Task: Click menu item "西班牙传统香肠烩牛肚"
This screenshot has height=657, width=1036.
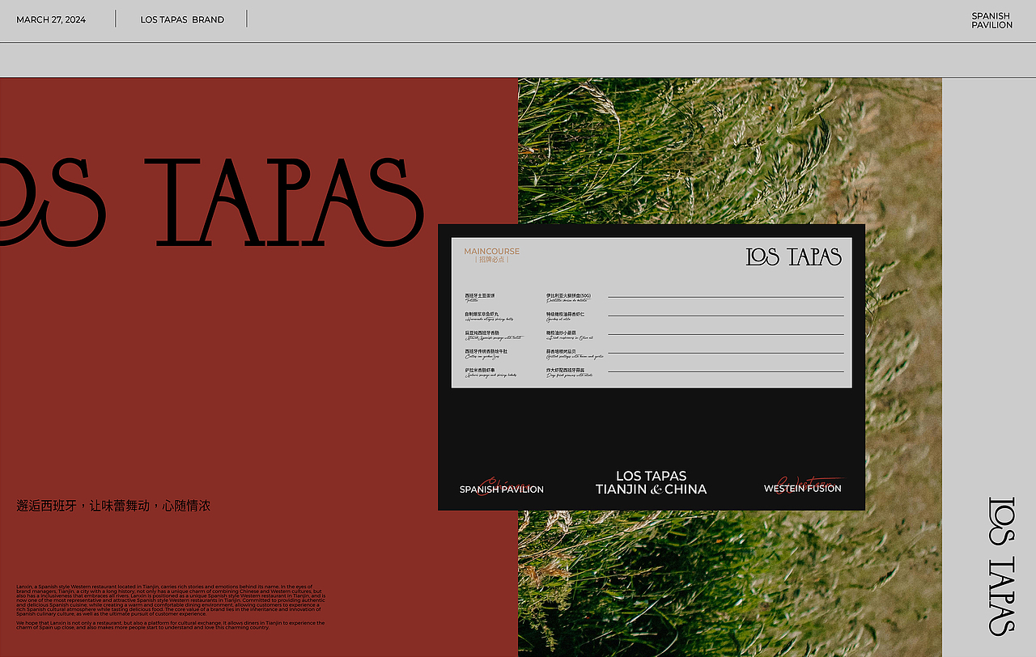Action: 486,351
